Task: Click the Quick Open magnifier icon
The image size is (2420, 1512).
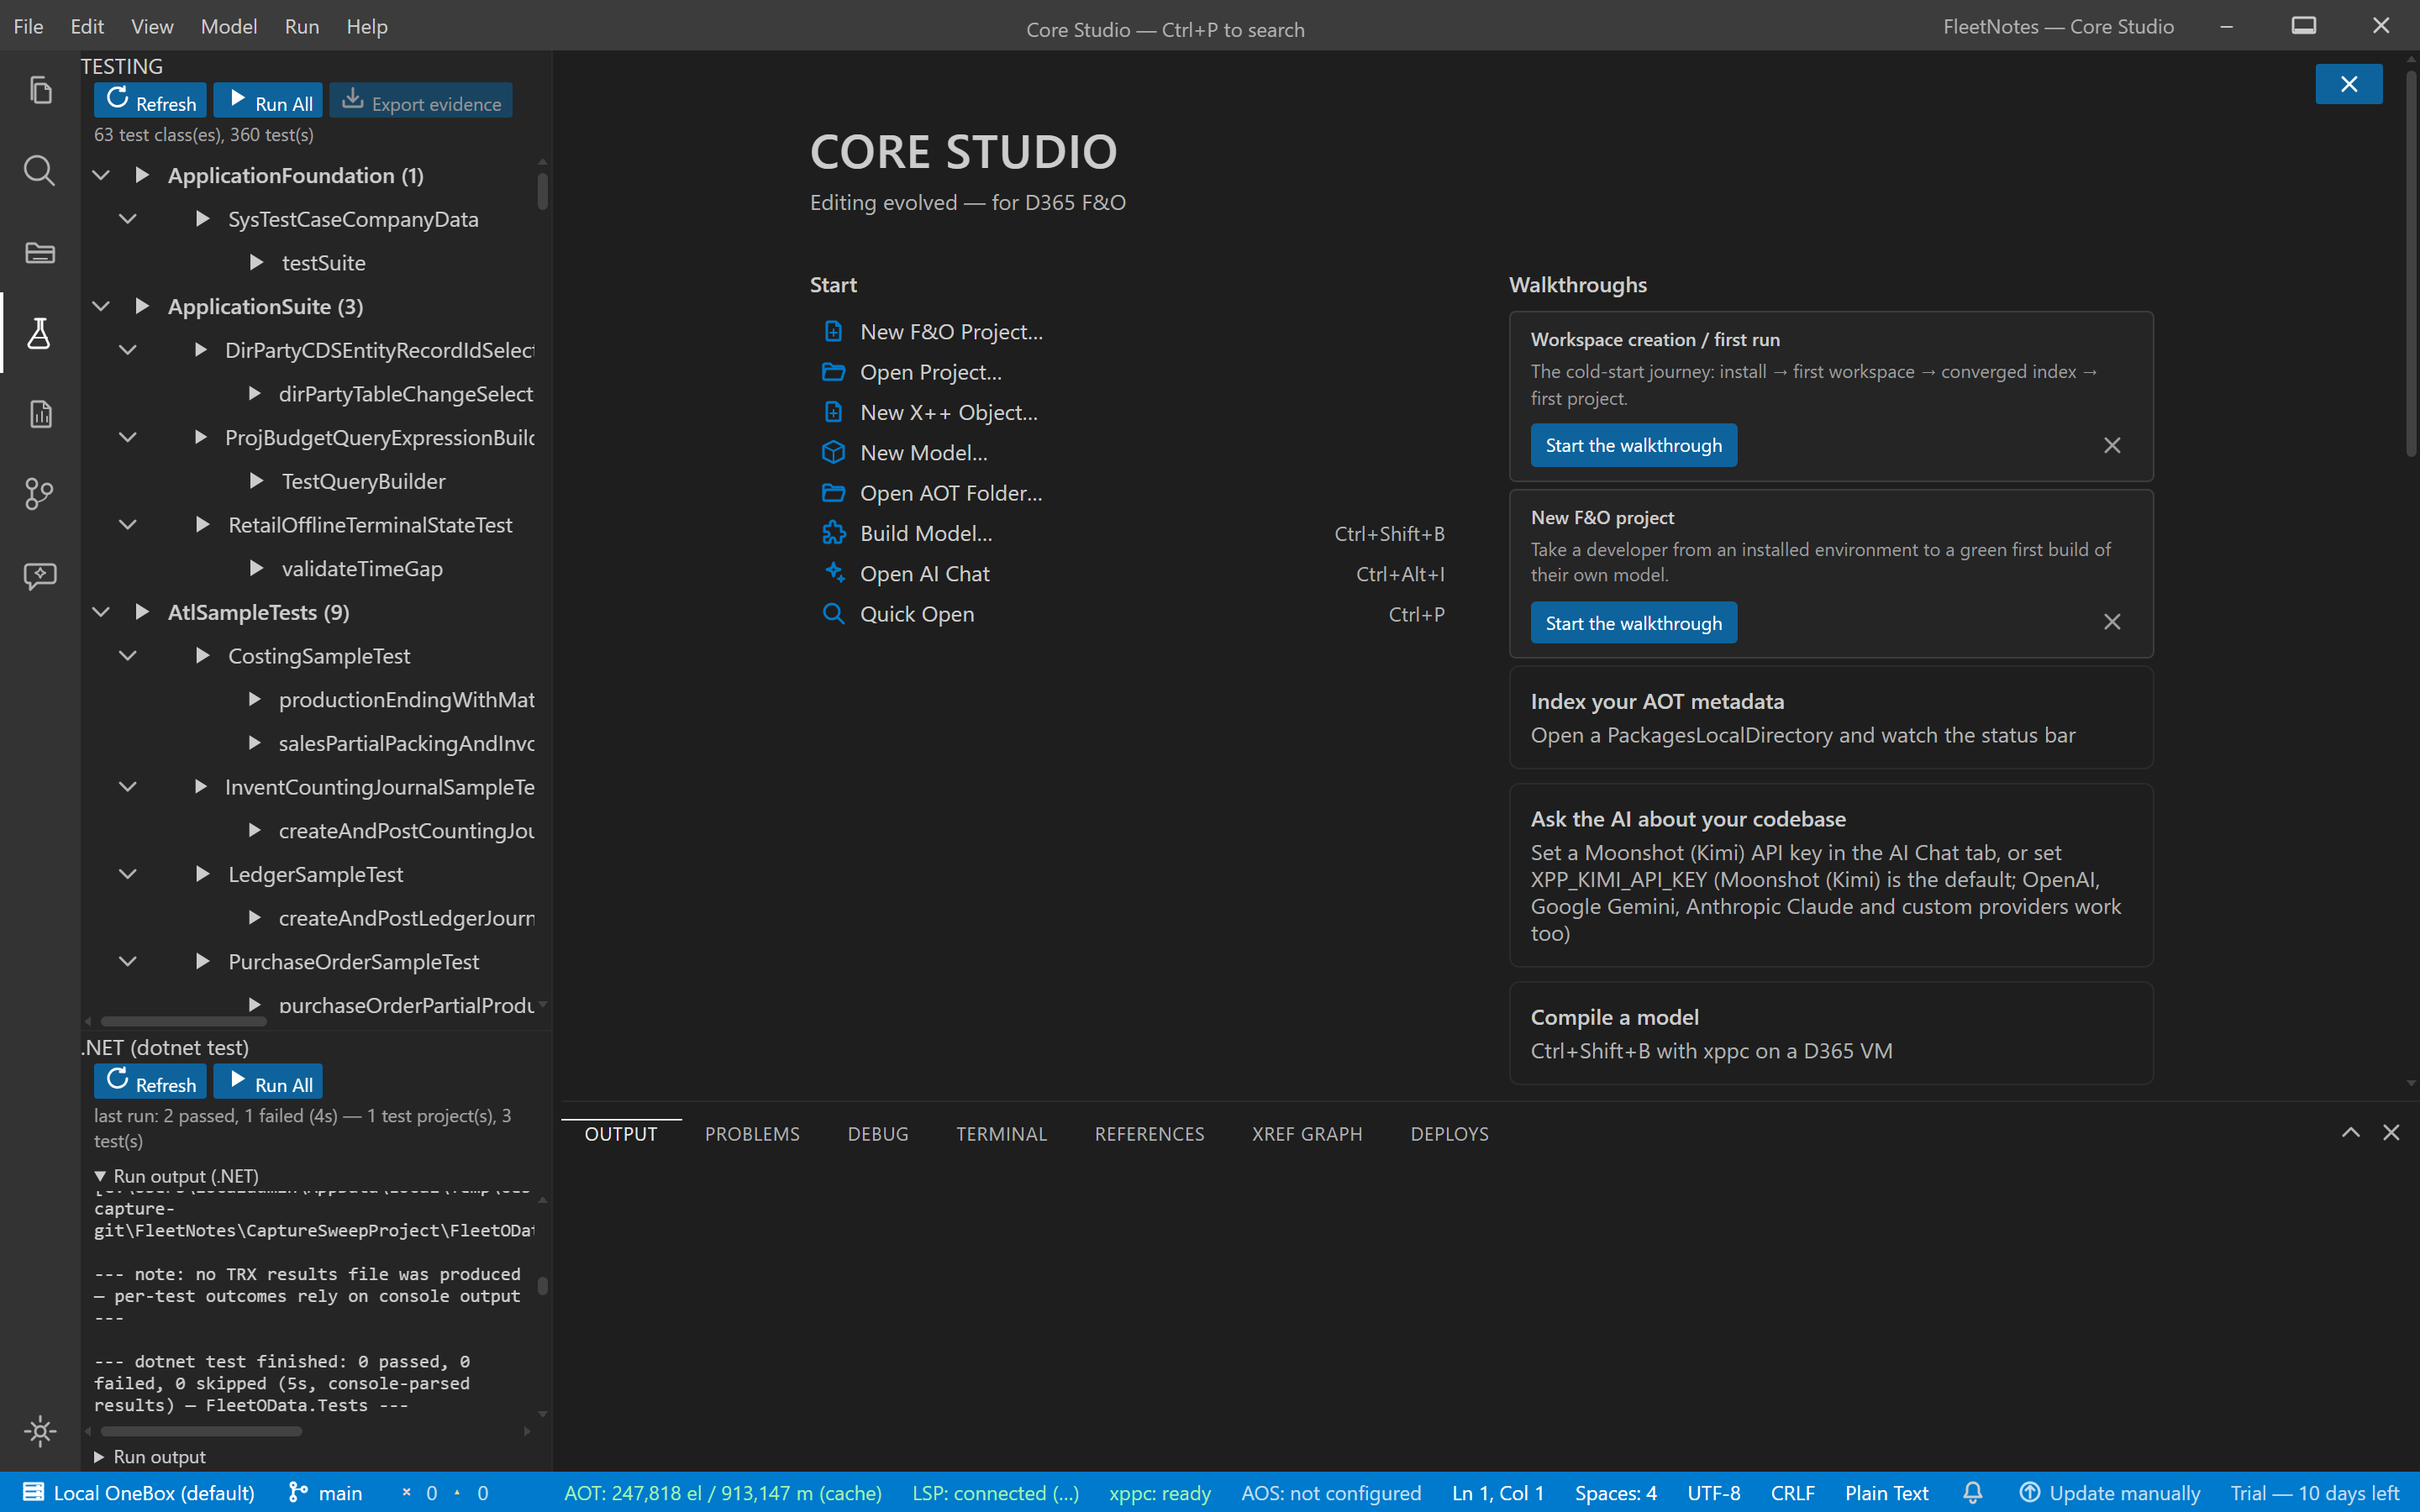Action: [x=833, y=613]
